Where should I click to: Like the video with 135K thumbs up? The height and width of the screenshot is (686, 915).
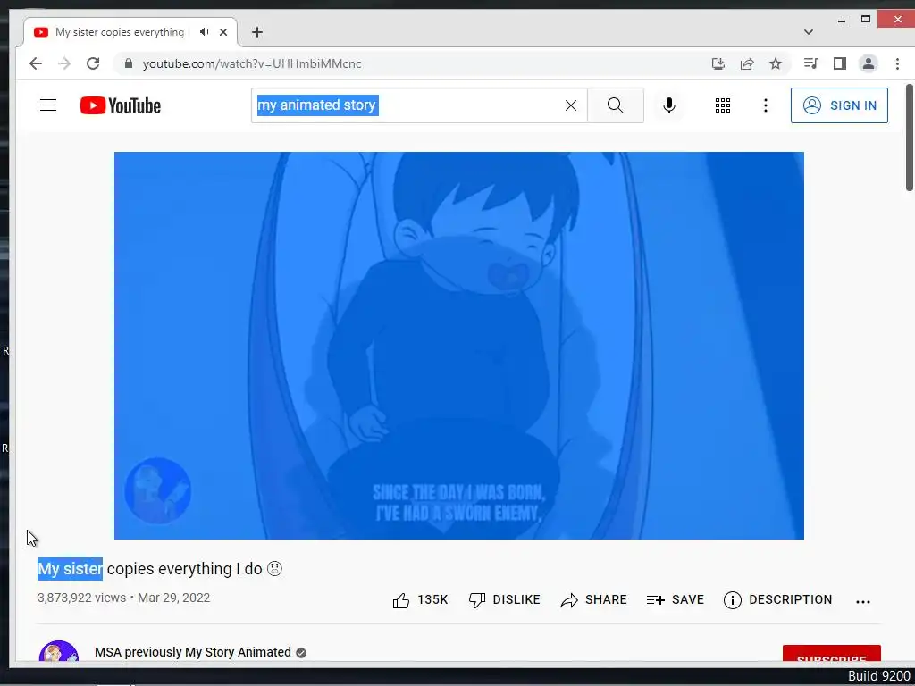[x=420, y=600]
